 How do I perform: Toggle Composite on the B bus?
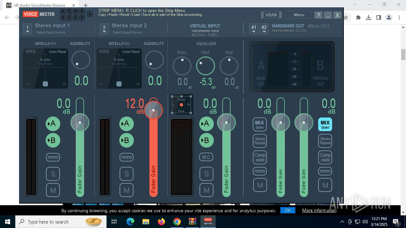point(325,157)
